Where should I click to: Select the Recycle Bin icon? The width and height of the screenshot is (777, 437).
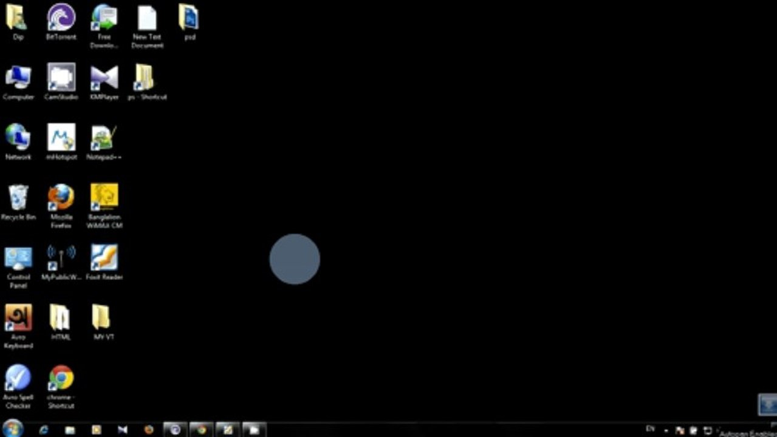click(x=18, y=203)
